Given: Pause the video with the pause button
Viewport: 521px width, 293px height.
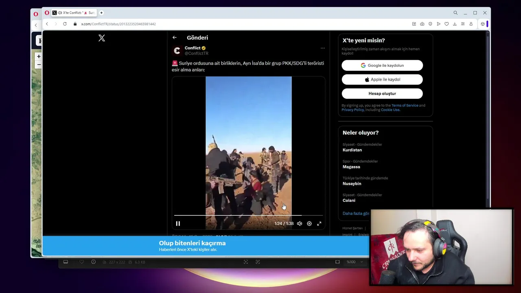Looking at the screenshot, I should 178,223.
